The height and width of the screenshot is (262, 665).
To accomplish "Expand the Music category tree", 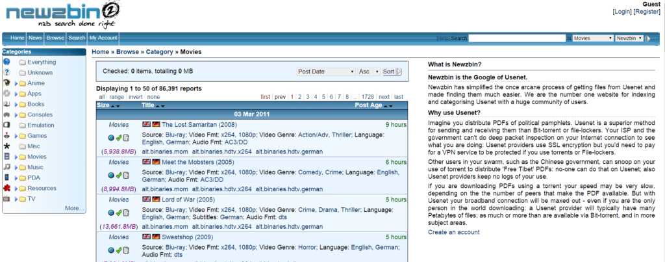I will click(x=16, y=167).
